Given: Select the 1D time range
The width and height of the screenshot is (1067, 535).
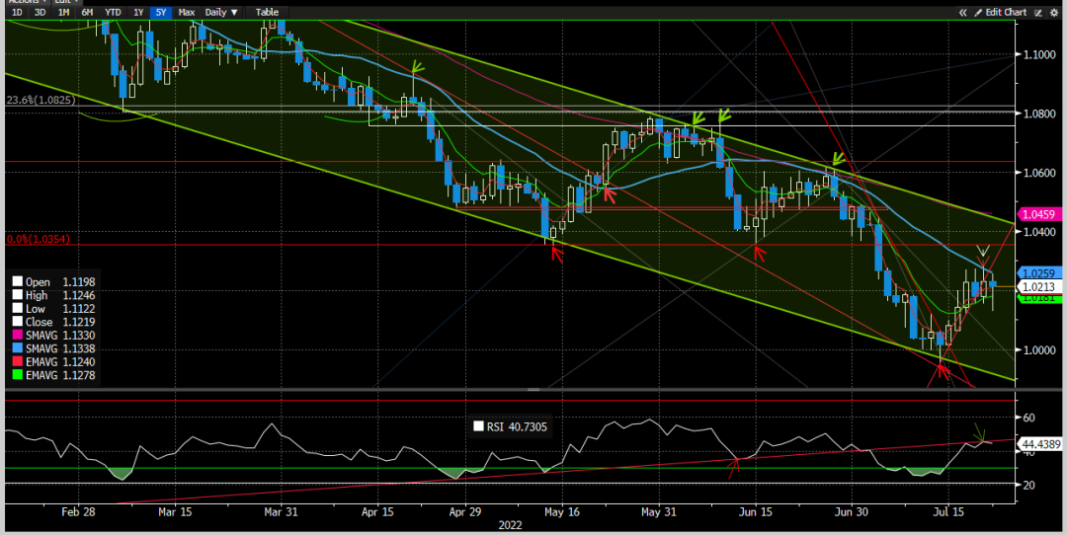Looking at the screenshot, I should pyautogui.click(x=17, y=12).
